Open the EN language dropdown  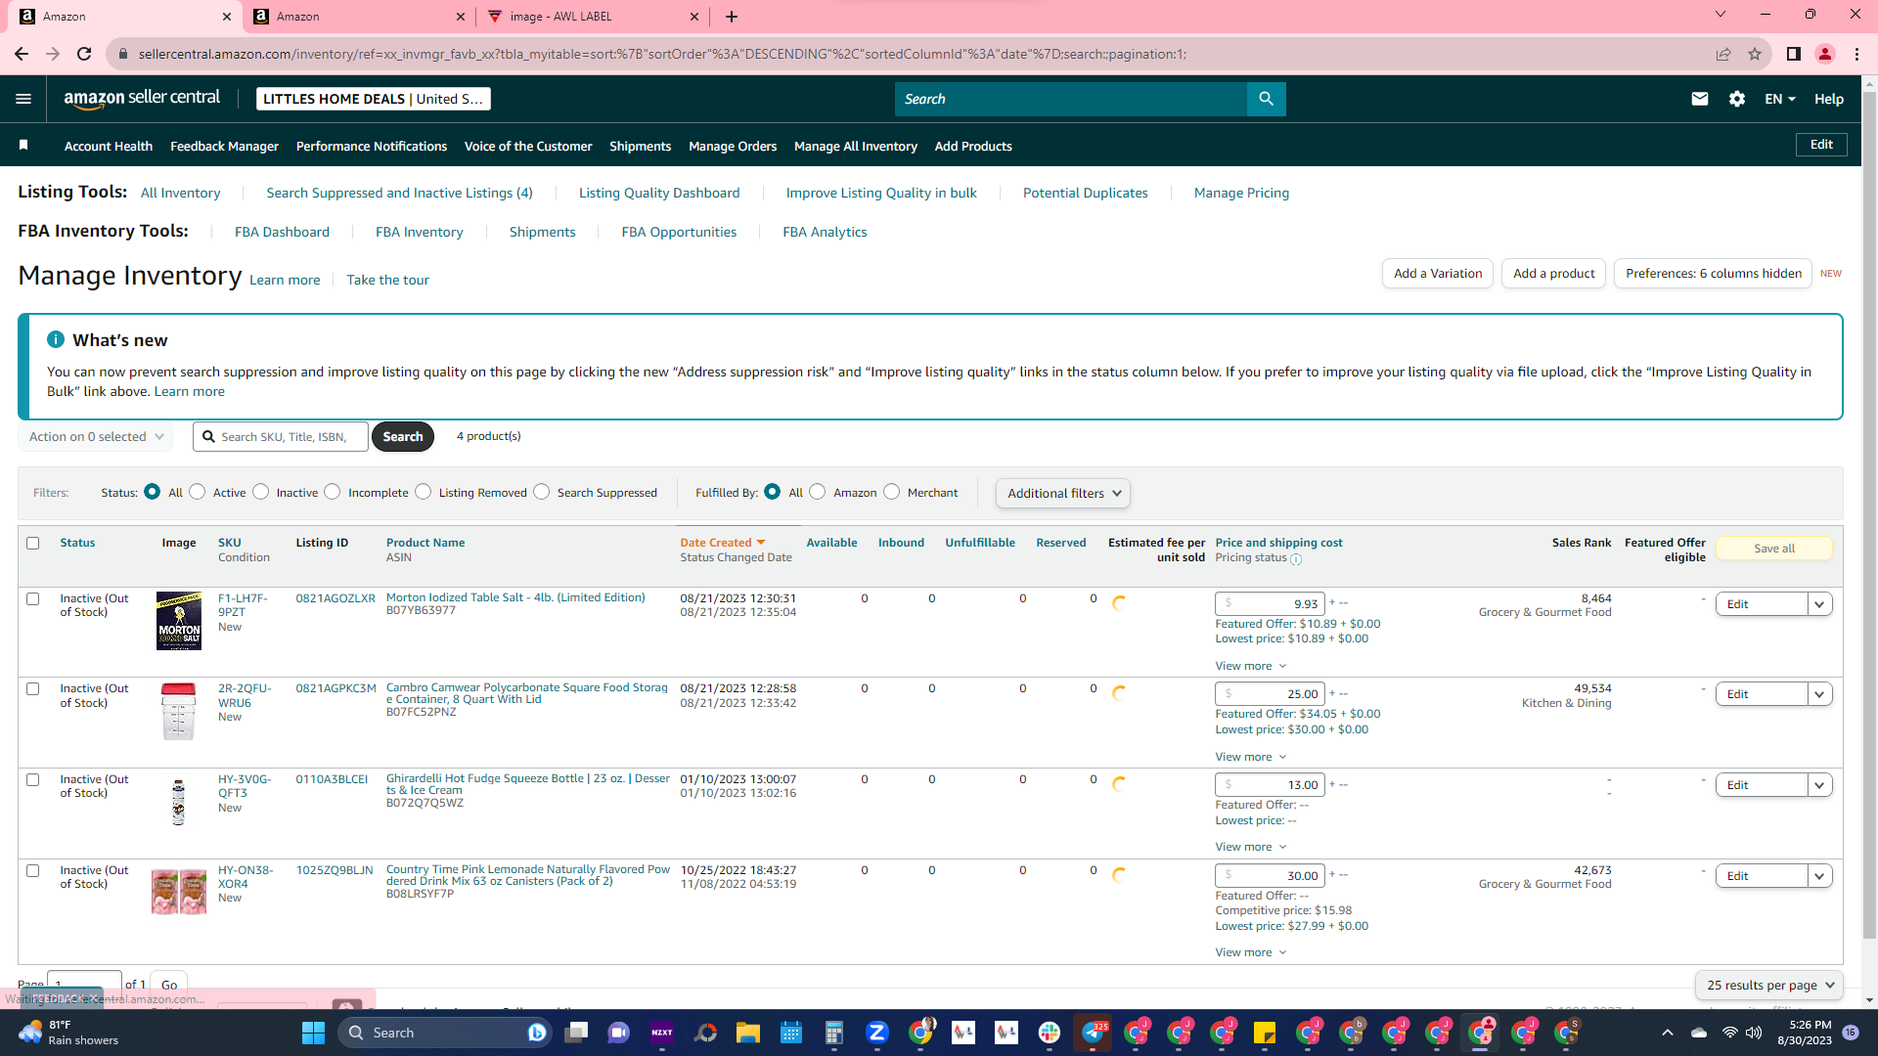1780,99
